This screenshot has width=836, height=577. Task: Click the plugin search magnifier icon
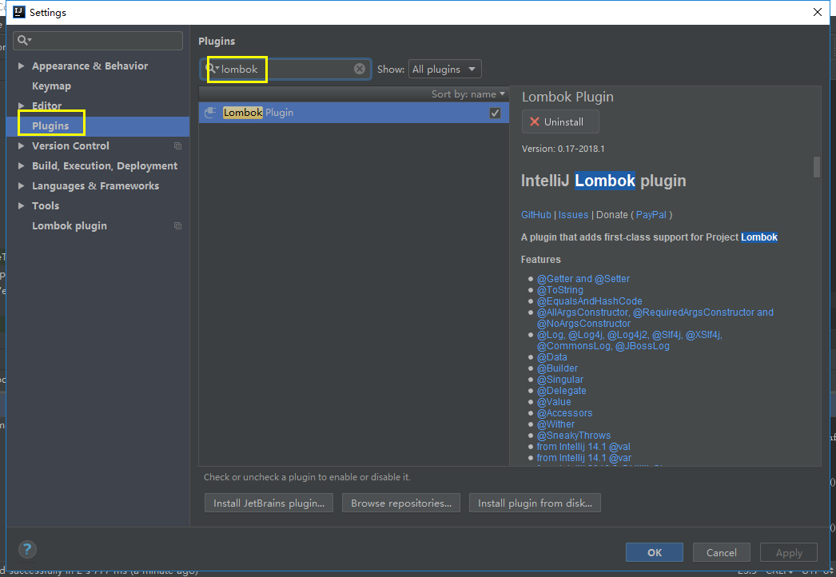213,69
